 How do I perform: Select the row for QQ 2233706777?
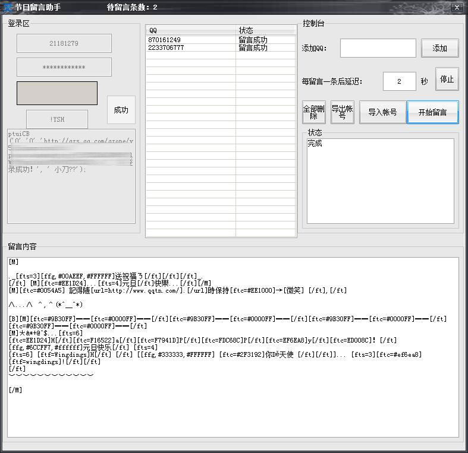190,47
